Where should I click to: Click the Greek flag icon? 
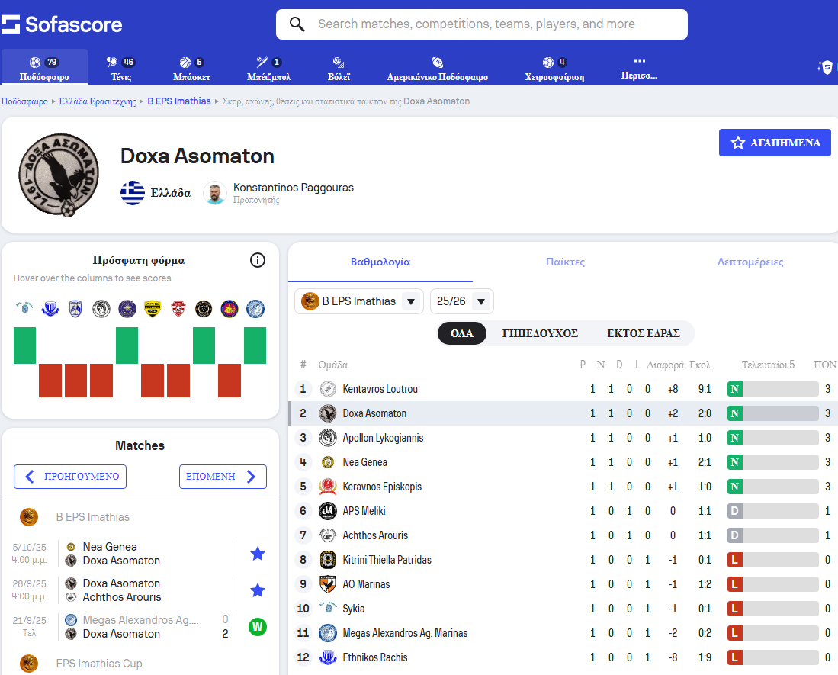[133, 193]
